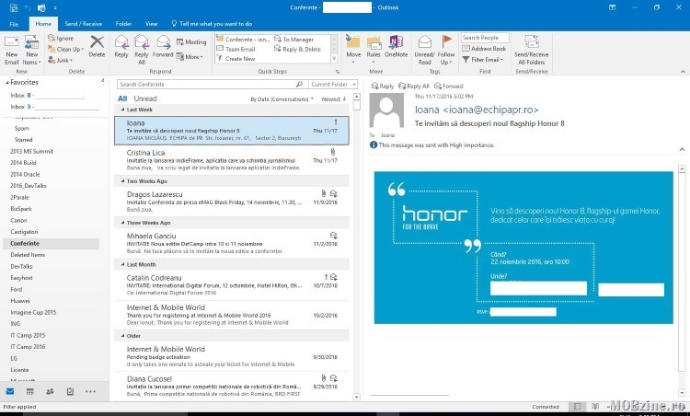Switch to the Folder tab
690x416 pixels.
[x=123, y=24]
